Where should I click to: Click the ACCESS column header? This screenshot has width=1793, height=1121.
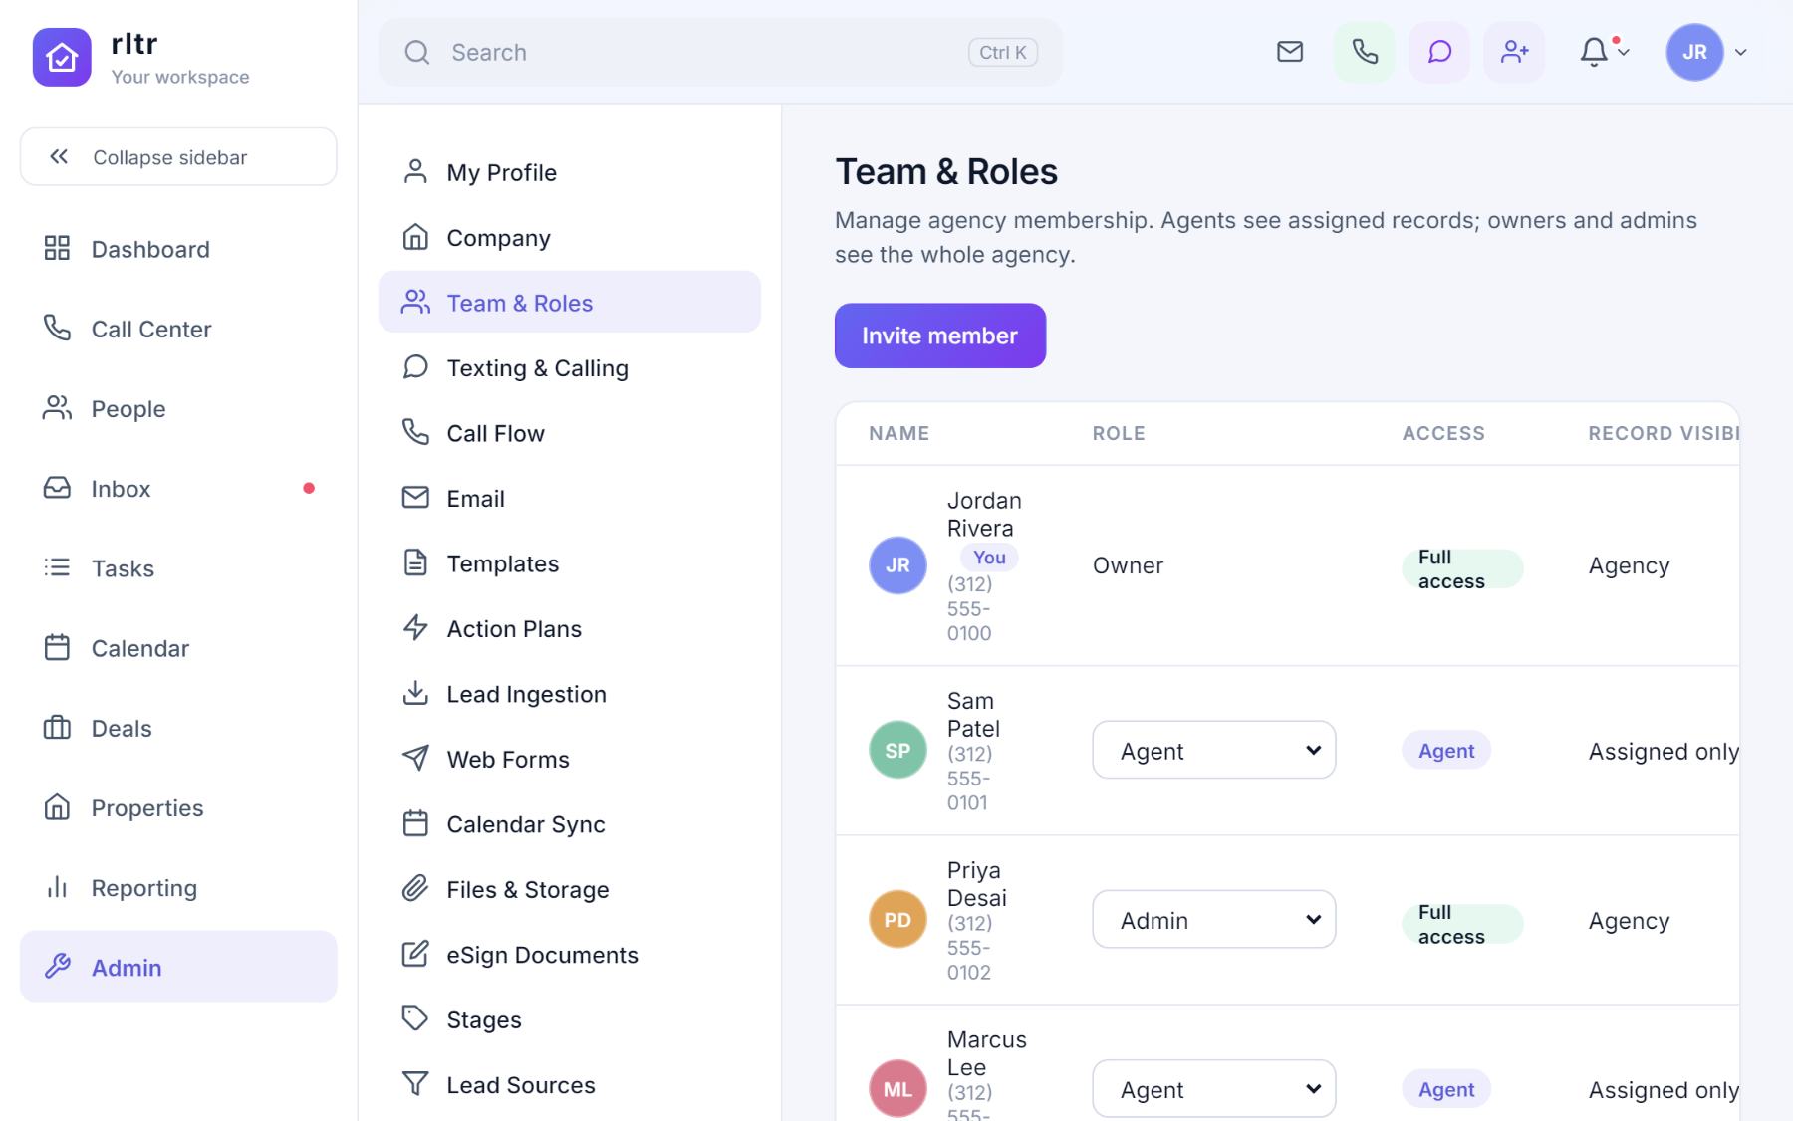click(x=1443, y=433)
